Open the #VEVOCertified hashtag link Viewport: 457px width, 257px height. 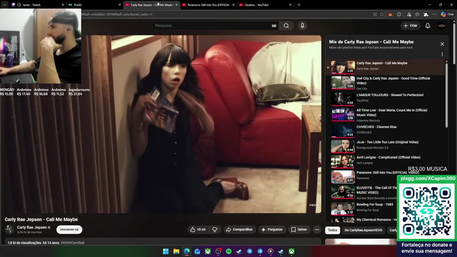pyautogui.click(x=72, y=243)
